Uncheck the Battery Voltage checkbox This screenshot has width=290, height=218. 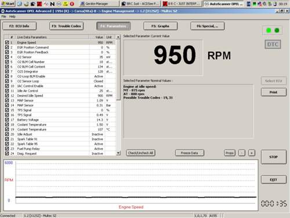[7, 120]
